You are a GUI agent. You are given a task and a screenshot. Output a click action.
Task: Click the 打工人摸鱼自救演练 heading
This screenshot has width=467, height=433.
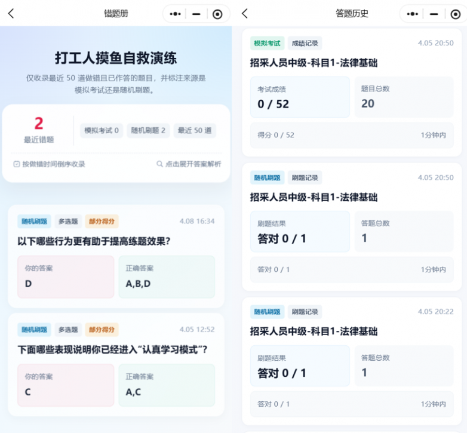pos(116,58)
